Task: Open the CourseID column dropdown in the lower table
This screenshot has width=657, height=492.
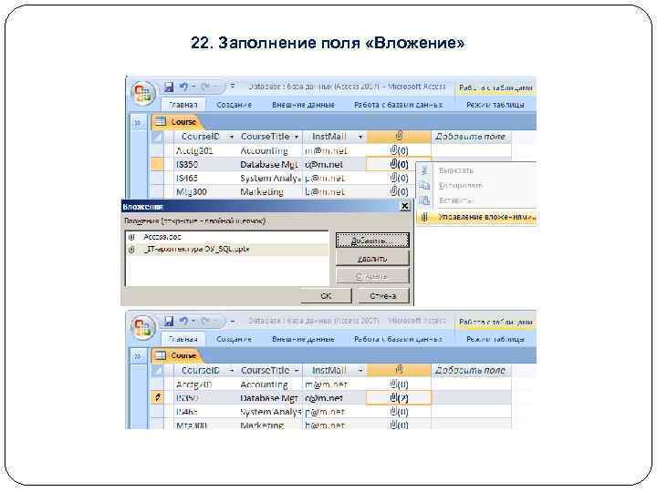Action: pos(231,370)
